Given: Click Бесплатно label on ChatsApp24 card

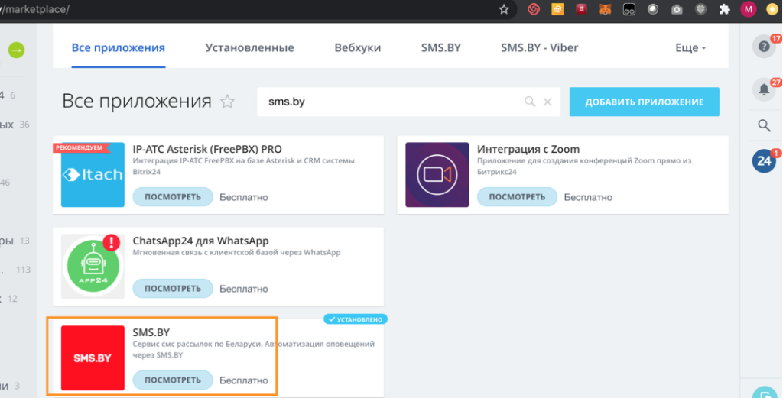Looking at the screenshot, I should tap(244, 289).
